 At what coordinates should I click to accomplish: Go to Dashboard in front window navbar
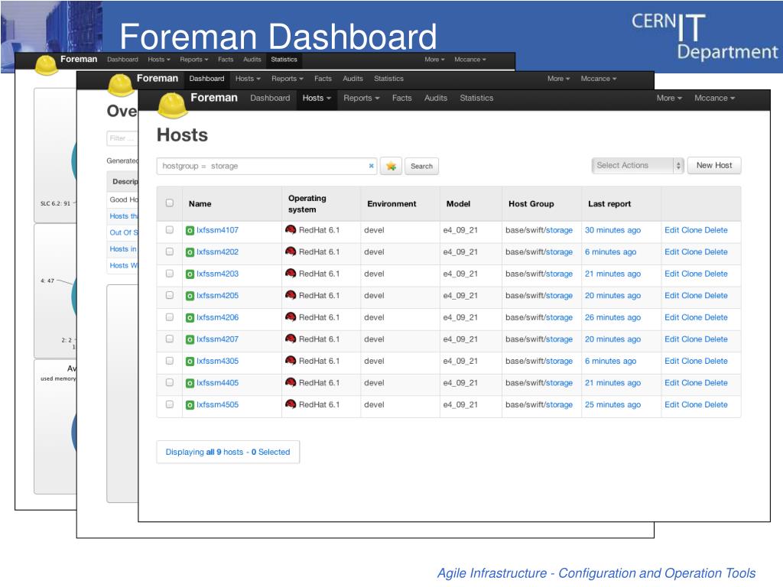(270, 99)
